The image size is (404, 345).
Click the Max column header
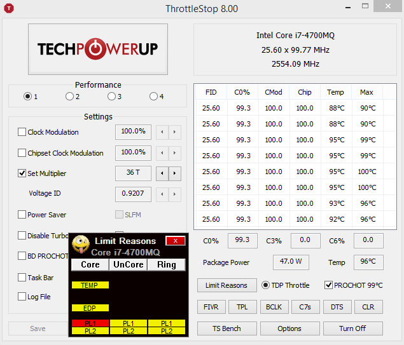(x=367, y=92)
